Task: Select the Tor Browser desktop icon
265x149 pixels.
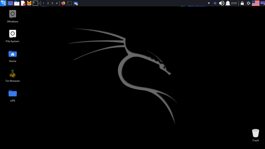Action: pyautogui.click(x=12, y=76)
